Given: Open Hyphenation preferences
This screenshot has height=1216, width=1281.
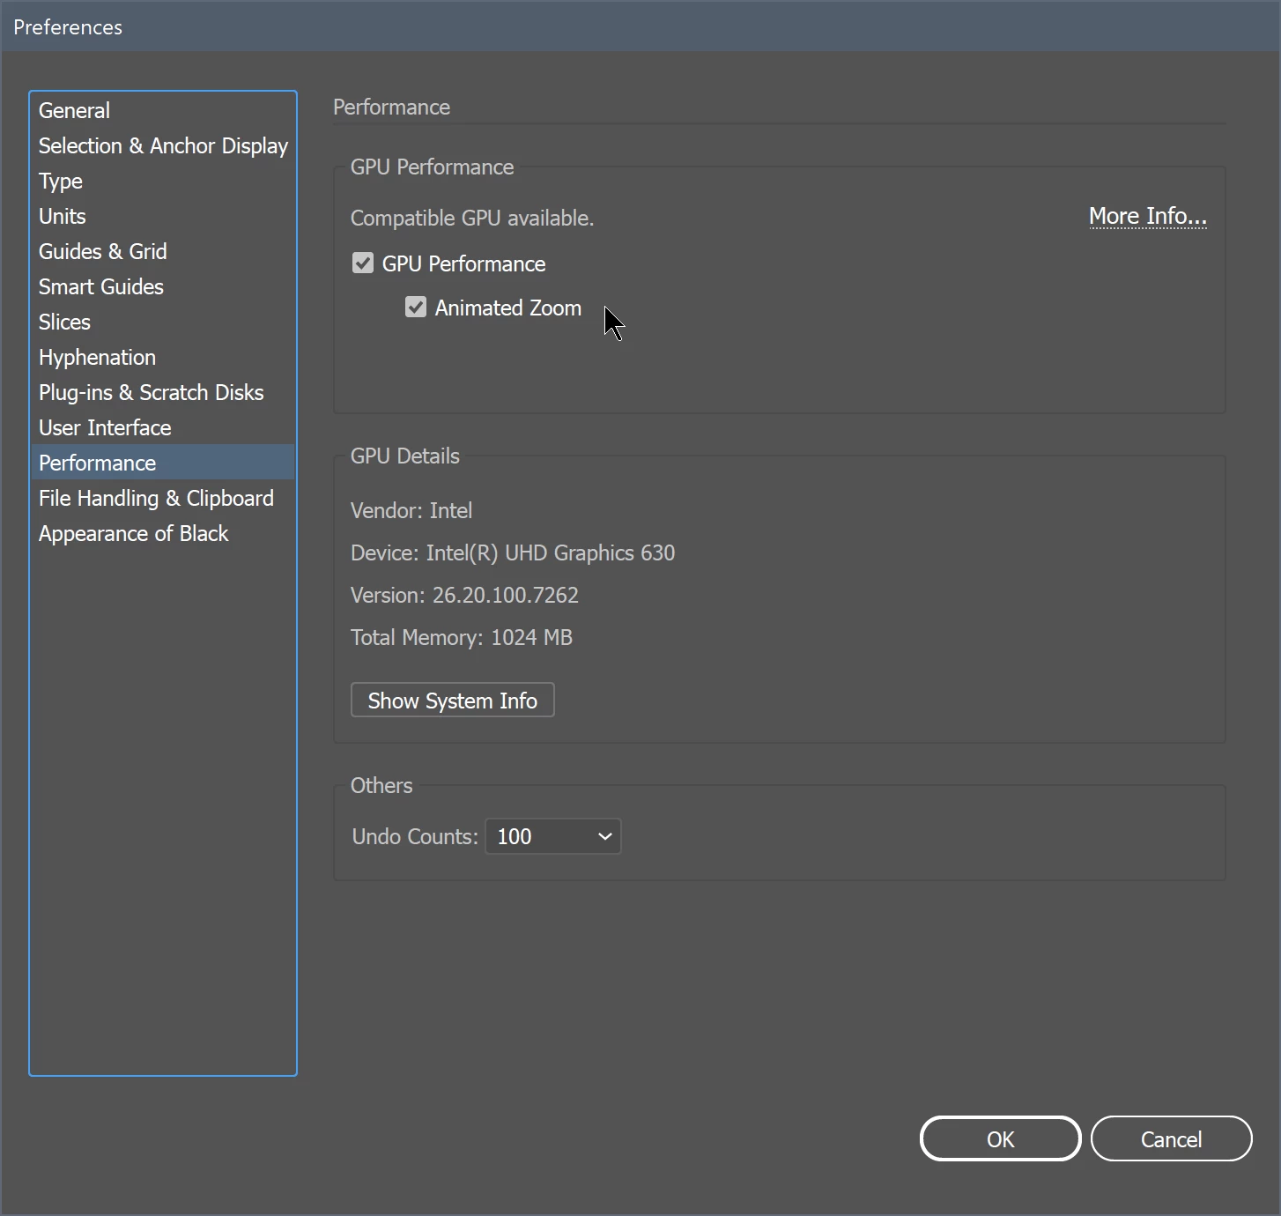Looking at the screenshot, I should (x=163, y=357).
